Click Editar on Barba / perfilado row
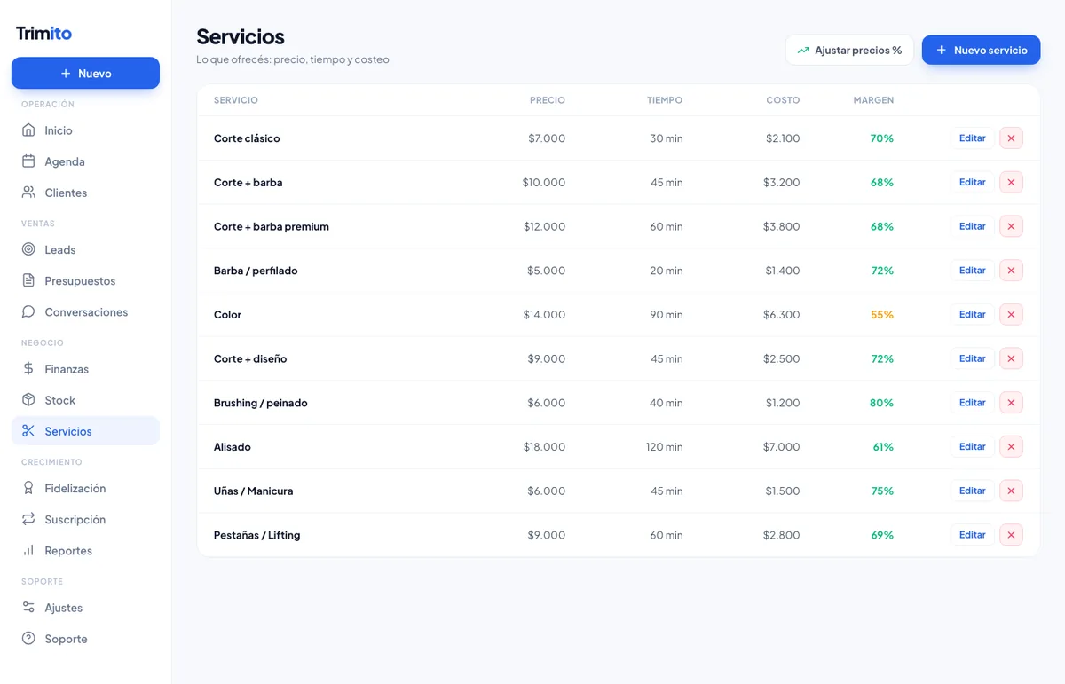The image size is (1065, 684). pos(972,271)
